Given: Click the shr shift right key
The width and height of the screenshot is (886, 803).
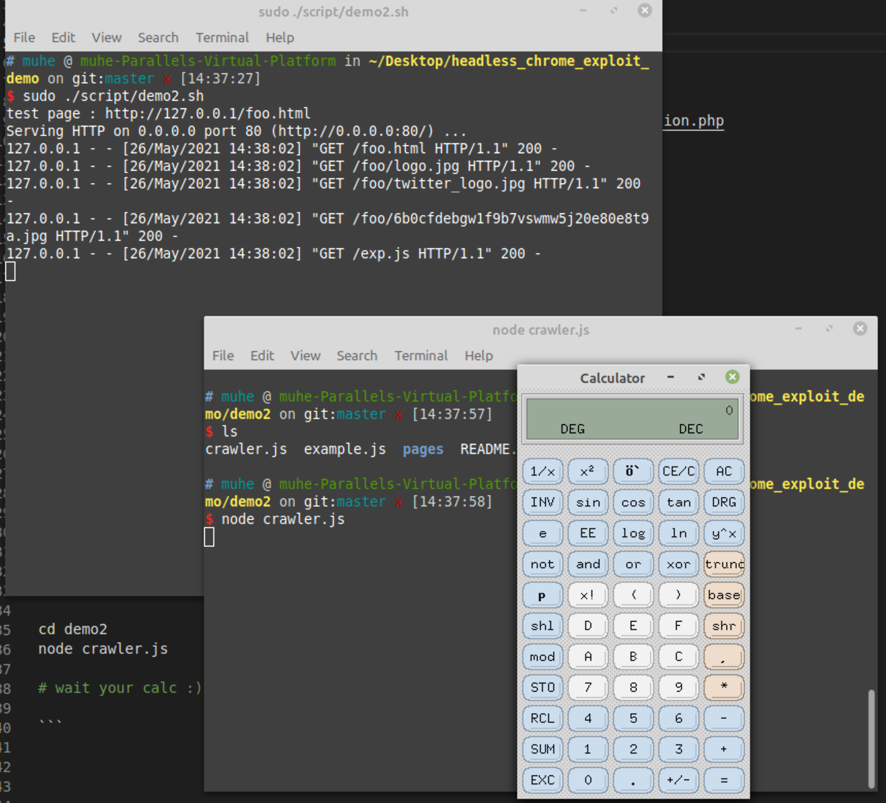Looking at the screenshot, I should pyautogui.click(x=724, y=626).
